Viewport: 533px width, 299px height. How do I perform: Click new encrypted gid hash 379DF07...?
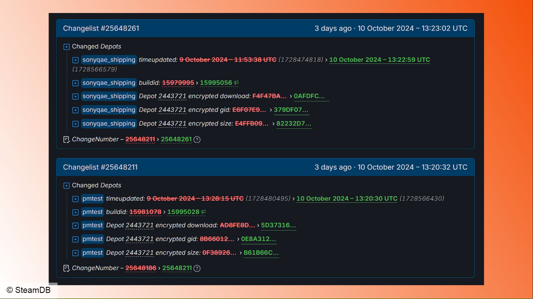pyautogui.click(x=291, y=110)
